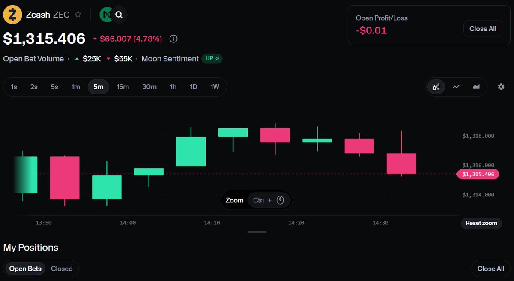Click the large $1,315.406 price
The image size is (514, 281).
click(45, 39)
